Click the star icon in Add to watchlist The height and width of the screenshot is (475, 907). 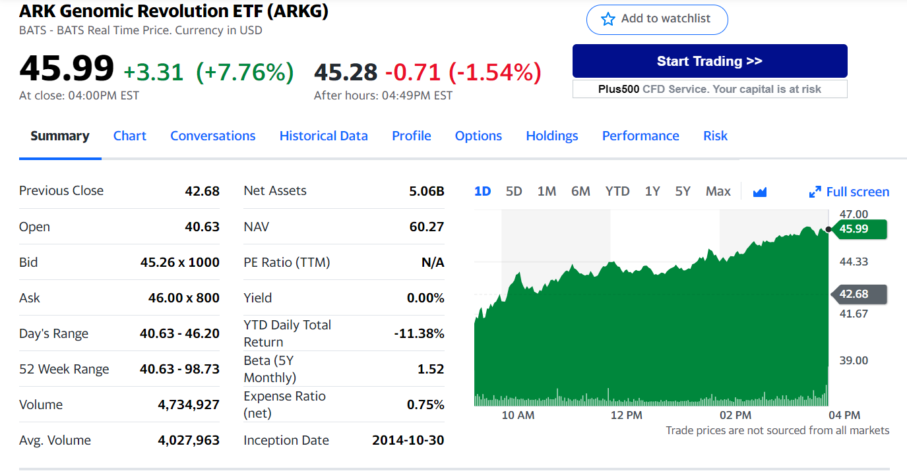(608, 19)
